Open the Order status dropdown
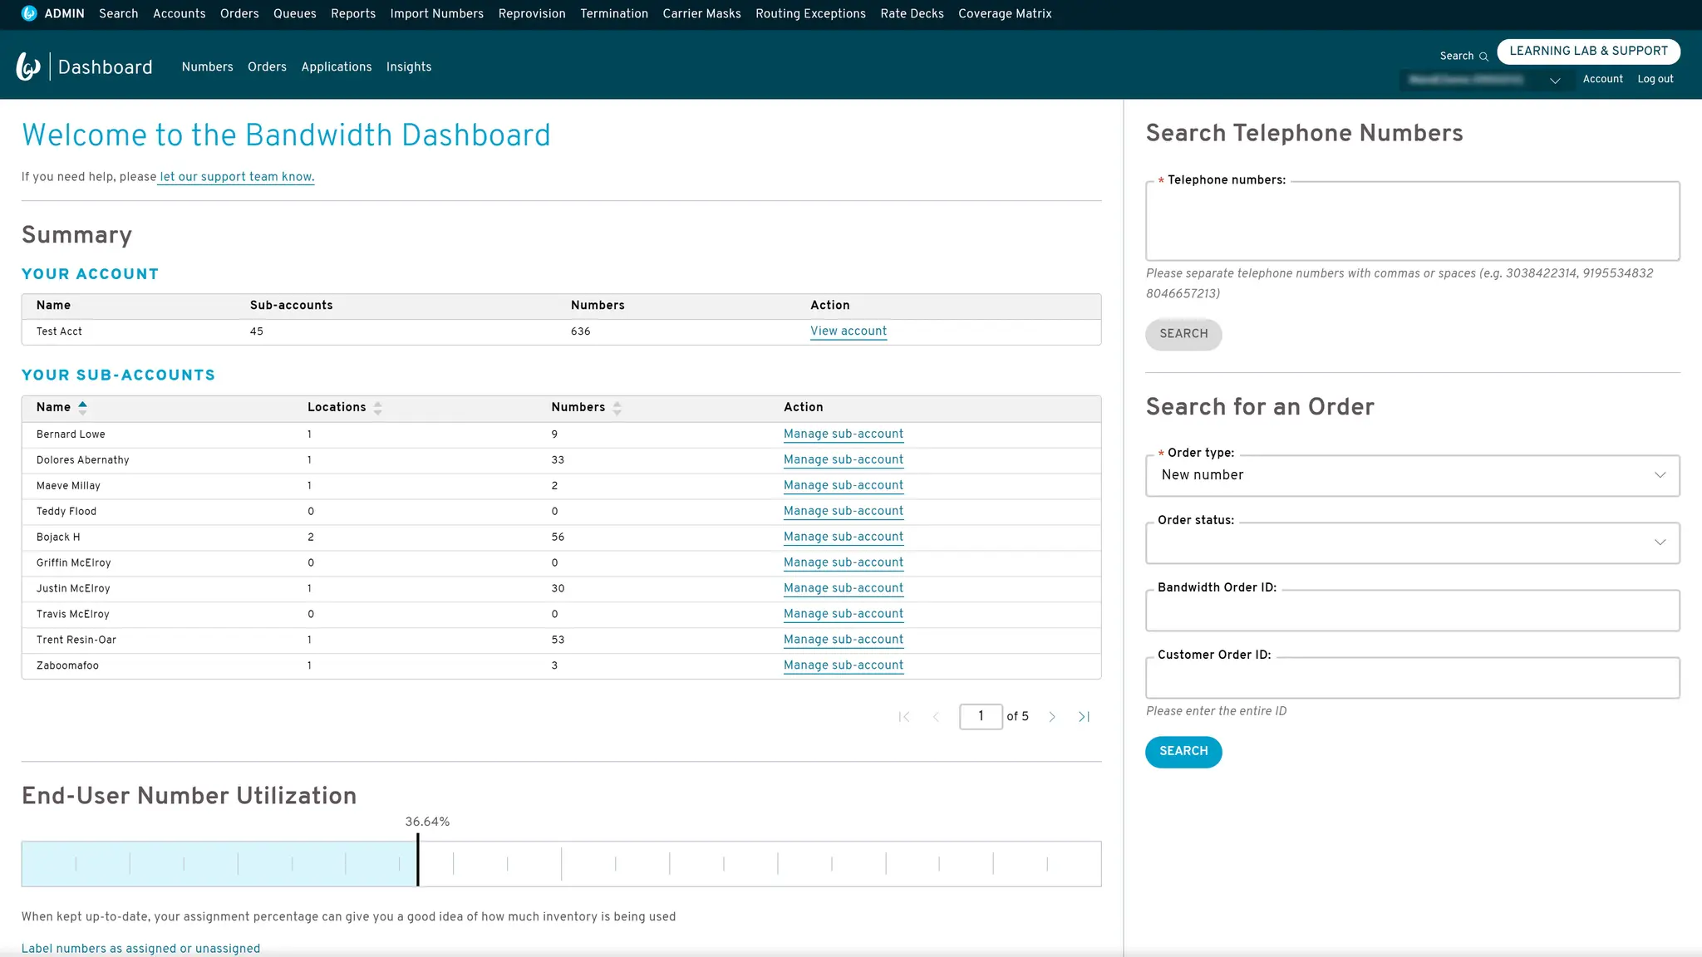The image size is (1702, 957). point(1412,542)
